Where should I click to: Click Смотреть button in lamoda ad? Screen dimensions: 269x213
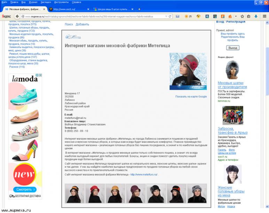click(25, 189)
